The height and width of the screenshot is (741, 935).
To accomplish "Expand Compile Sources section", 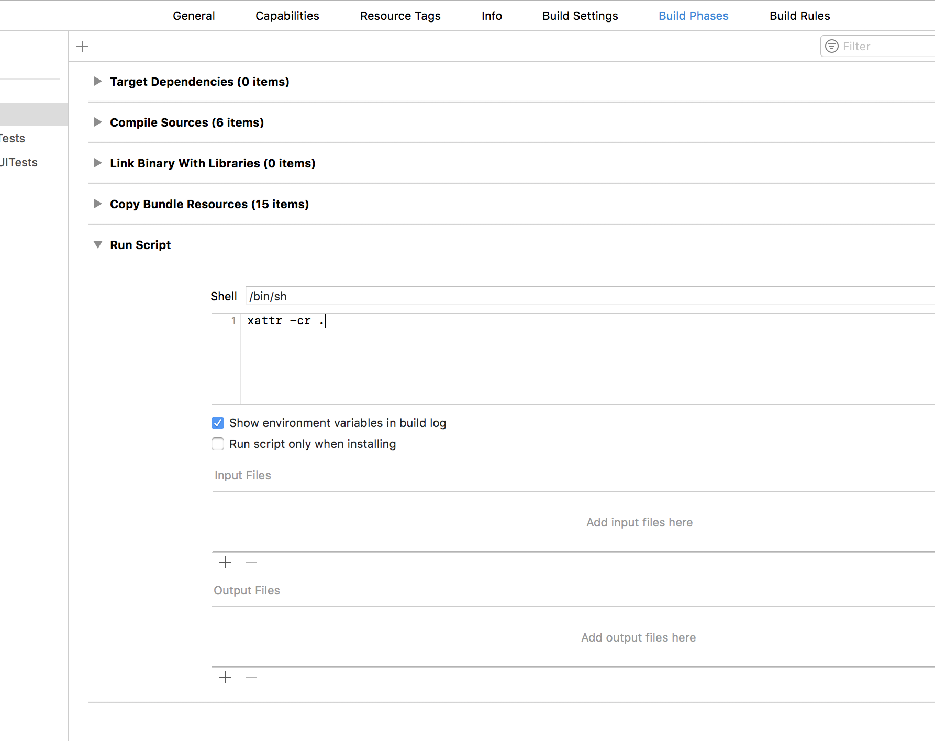I will click(97, 122).
